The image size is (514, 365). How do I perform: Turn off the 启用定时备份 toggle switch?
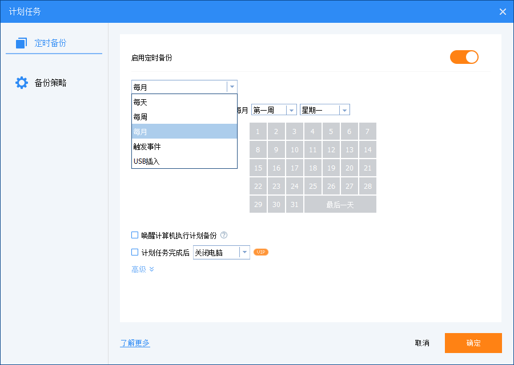[464, 57]
